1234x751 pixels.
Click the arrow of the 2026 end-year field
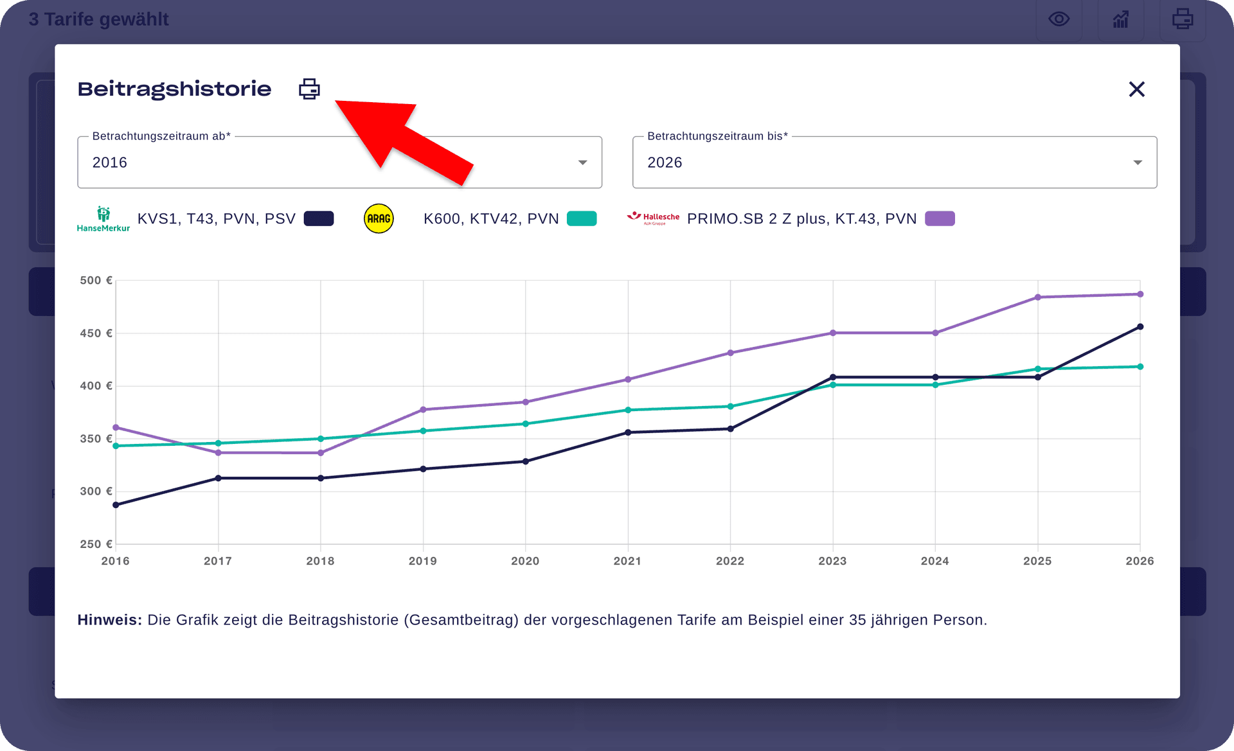[x=1138, y=163]
